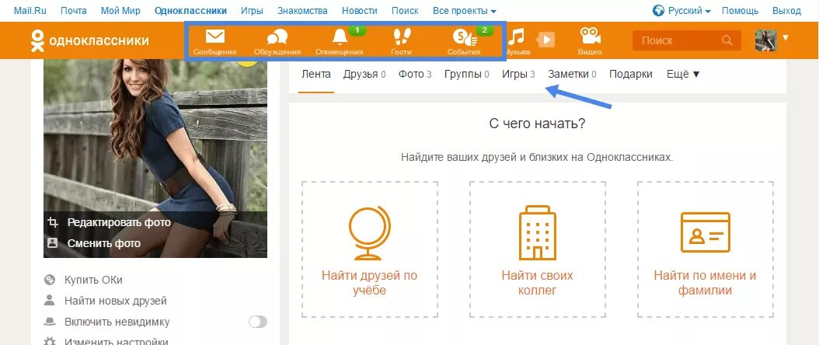Click the globe icon next to Русский
The width and height of the screenshot is (819, 345).
click(x=658, y=10)
